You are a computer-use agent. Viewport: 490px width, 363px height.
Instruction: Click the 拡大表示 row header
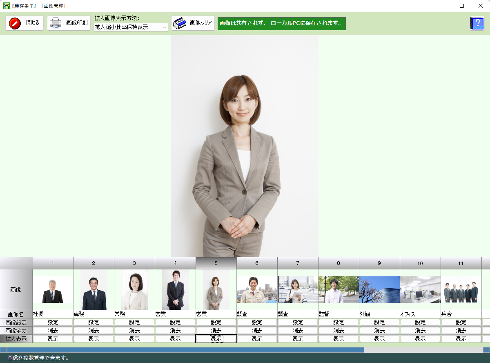click(x=16, y=338)
